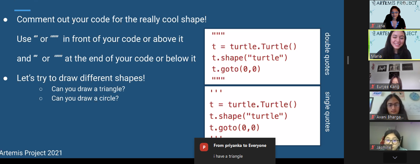Screen dimensions: 420x164
Task: Click muted microphone icon beside Eunjee Kang
Action: [x=373, y=87]
